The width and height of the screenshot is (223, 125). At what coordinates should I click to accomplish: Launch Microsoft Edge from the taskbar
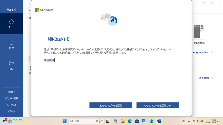130,121
